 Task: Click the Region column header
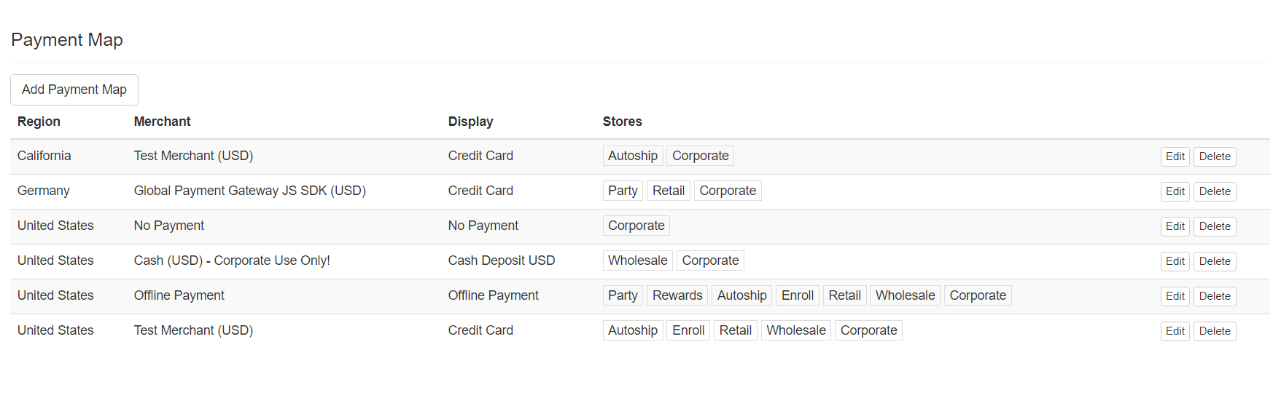coord(39,122)
